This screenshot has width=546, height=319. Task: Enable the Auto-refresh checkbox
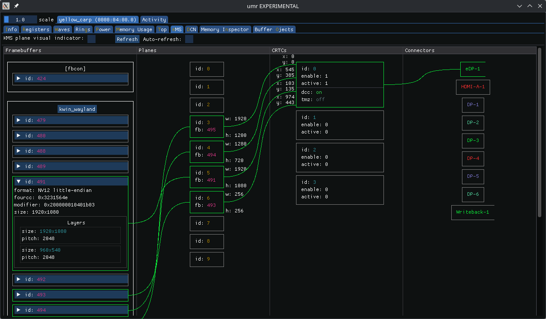189,39
